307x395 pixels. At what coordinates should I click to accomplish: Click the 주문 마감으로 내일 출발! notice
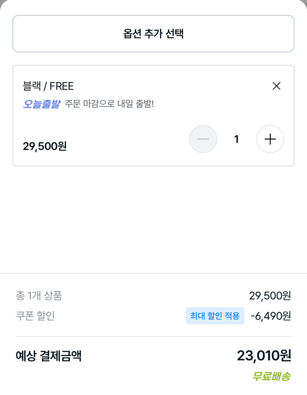click(x=109, y=104)
